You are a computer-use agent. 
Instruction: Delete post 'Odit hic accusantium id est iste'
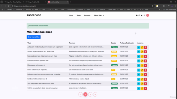coord(145,89)
